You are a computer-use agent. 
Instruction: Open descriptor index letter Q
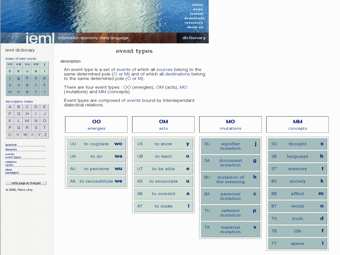tap(19, 128)
